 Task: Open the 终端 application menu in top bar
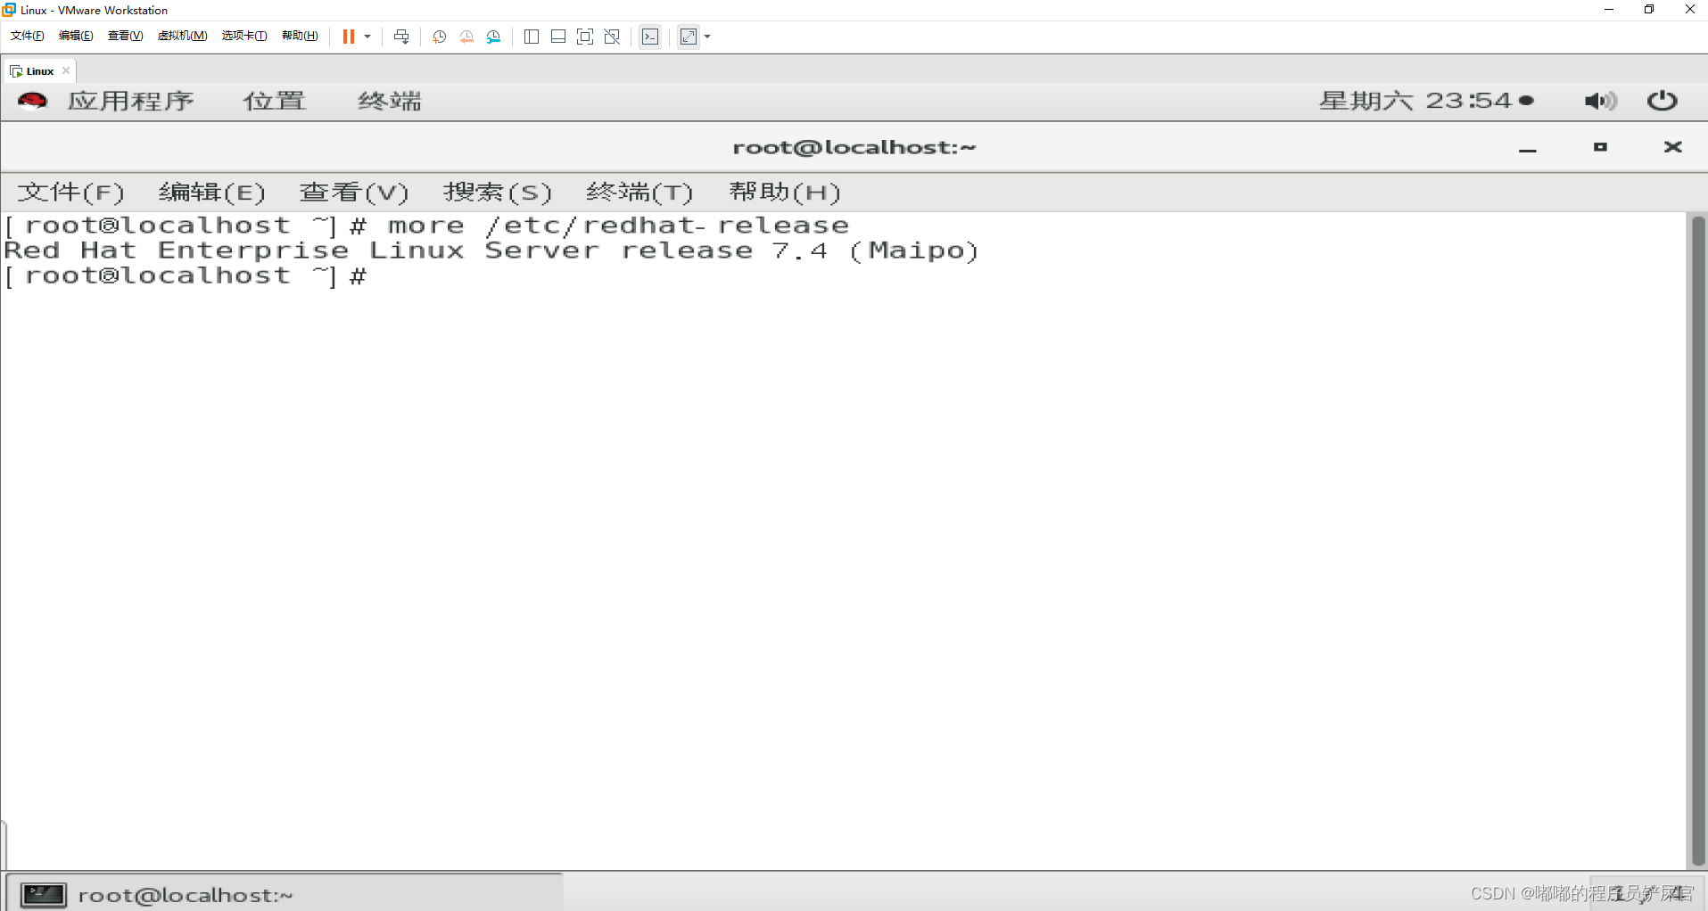point(390,101)
